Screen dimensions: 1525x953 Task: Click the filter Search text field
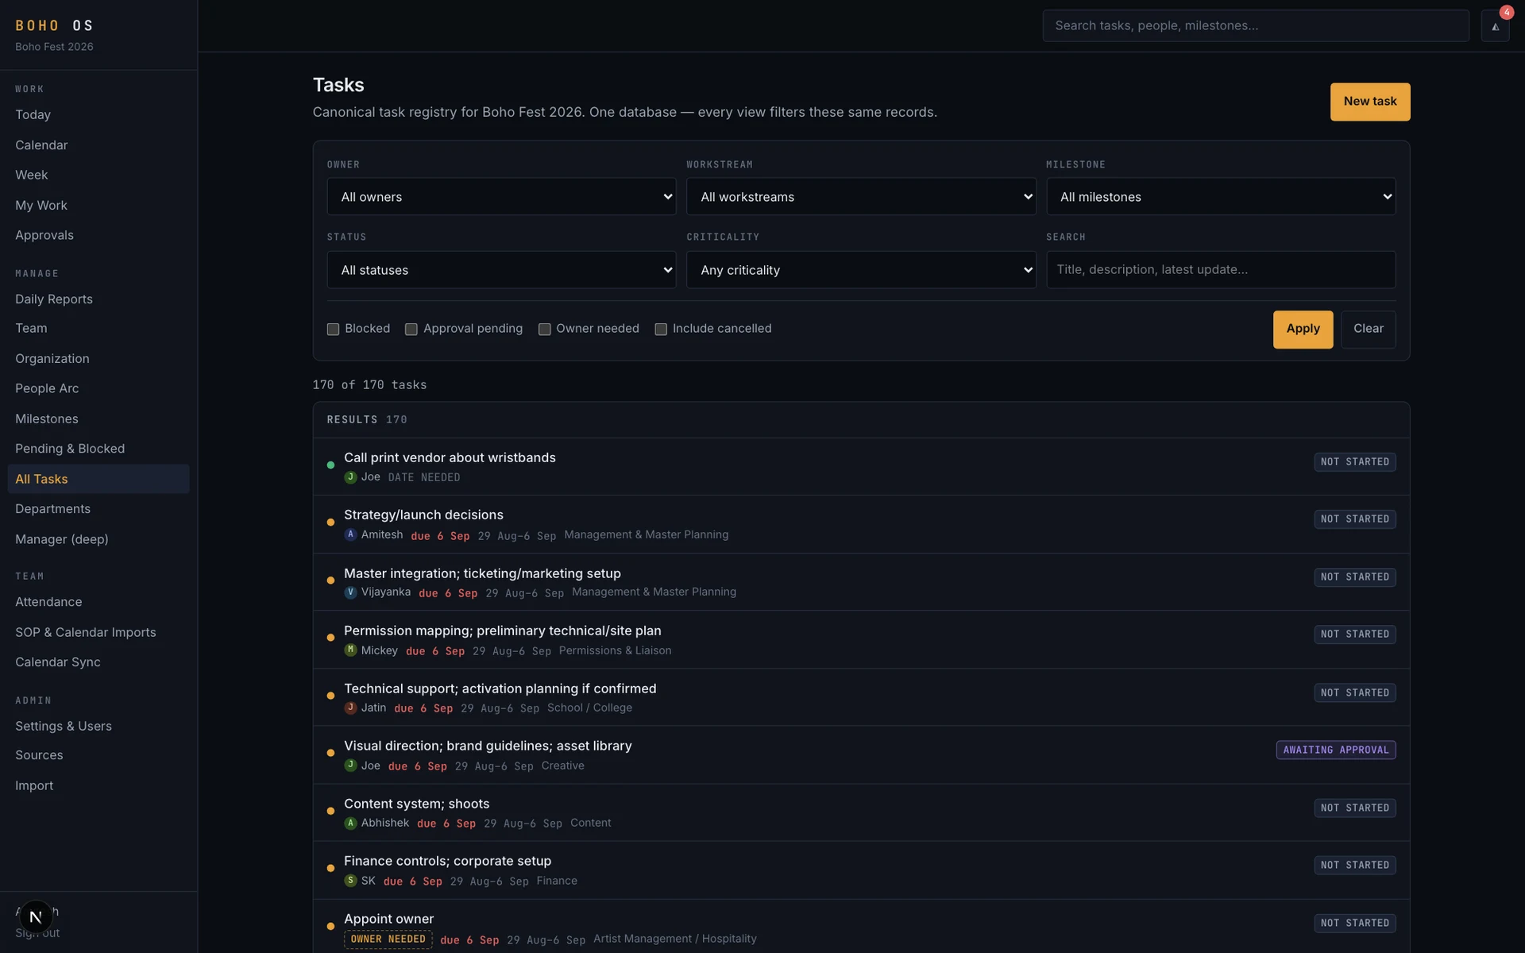(x=1221, y=270)
